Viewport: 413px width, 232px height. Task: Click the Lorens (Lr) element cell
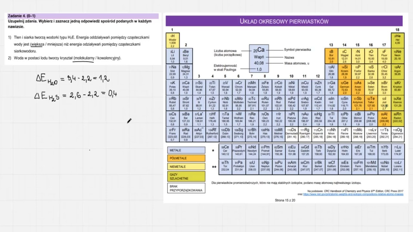(x=398, y=167)
